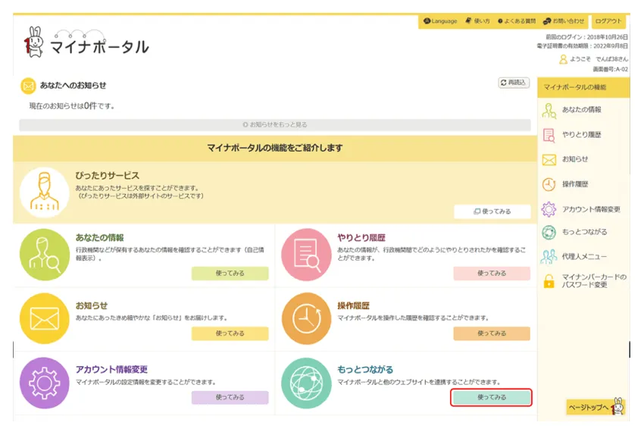Click sidebar もっとつながる globe icon
Image resolution: width=644 pixels, height=435 pixels.
pos(549,232)
